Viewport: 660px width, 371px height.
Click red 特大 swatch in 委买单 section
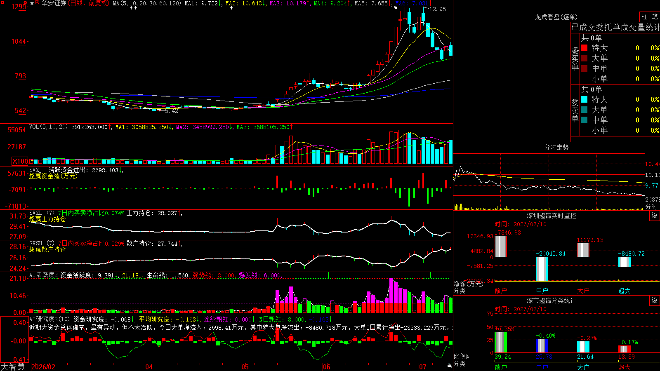584,48
